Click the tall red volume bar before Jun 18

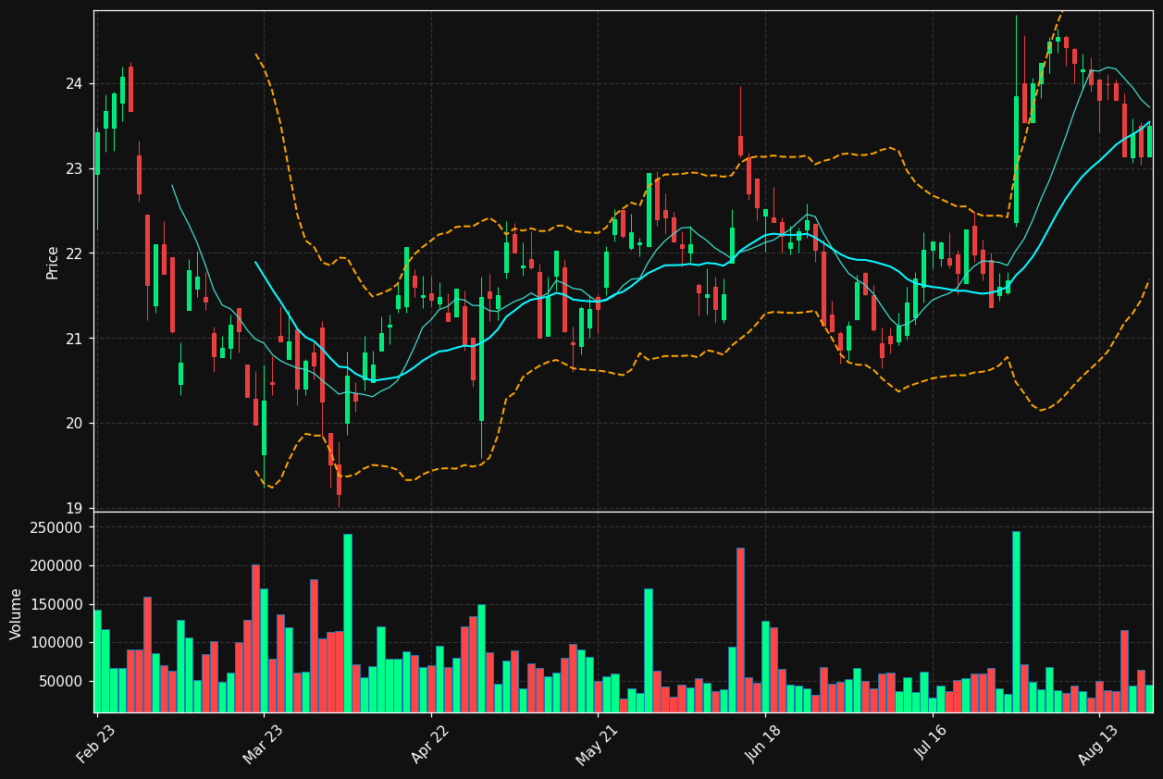pyautogui.click(x=740, y=630)
